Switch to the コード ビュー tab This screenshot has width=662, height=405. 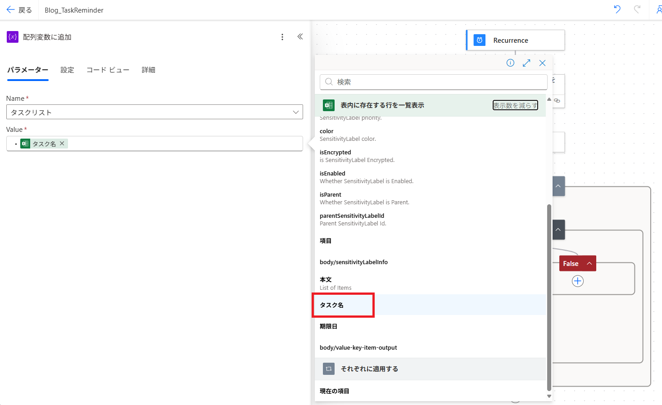click(108, 70)
